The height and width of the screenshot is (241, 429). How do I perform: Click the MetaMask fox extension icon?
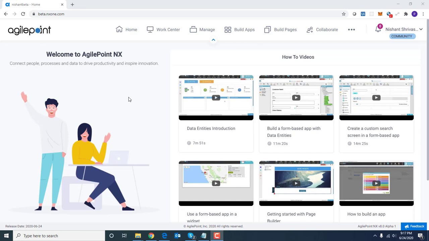(x=380, y=14)
